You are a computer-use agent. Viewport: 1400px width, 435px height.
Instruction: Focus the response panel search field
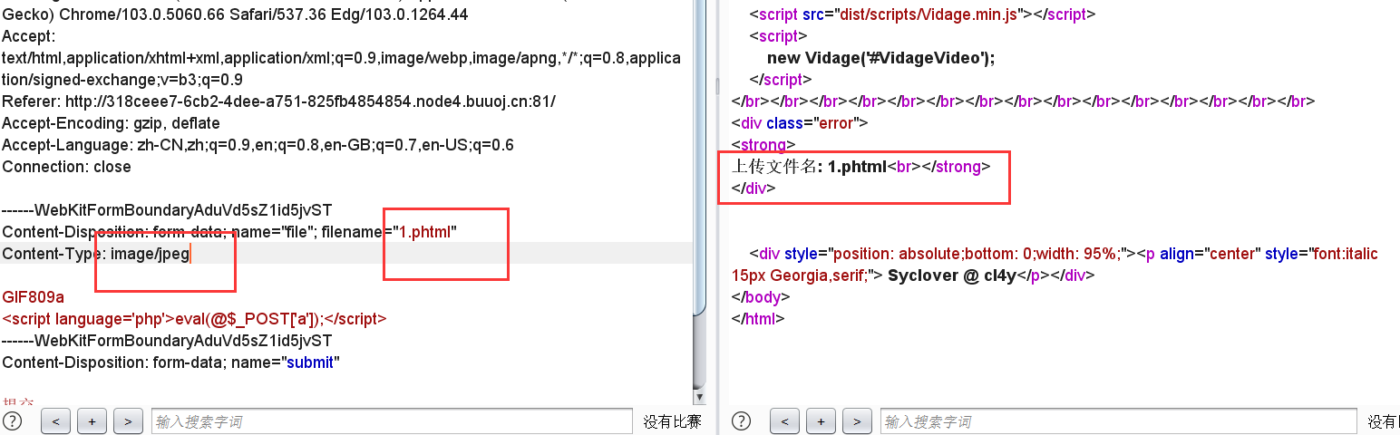point(1119,421)
